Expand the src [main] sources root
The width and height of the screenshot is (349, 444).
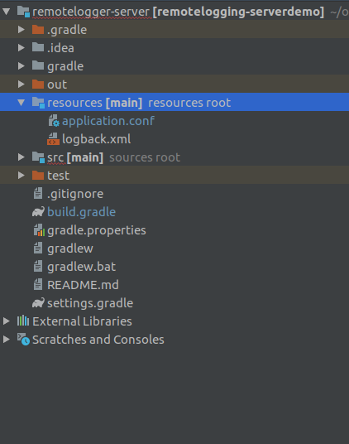tap(22, 157)
